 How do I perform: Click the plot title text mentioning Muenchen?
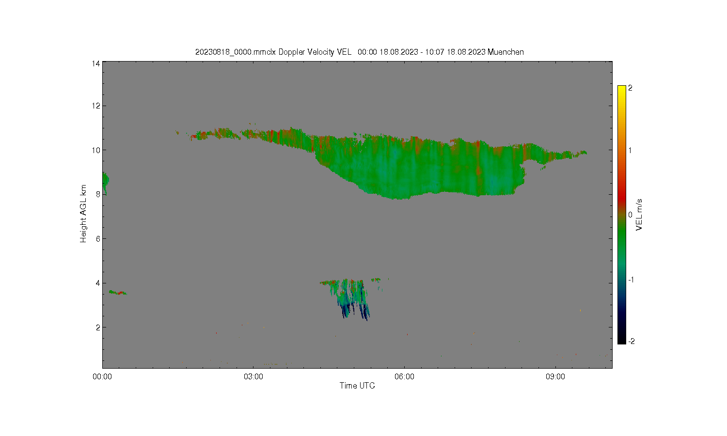[359, 52]
